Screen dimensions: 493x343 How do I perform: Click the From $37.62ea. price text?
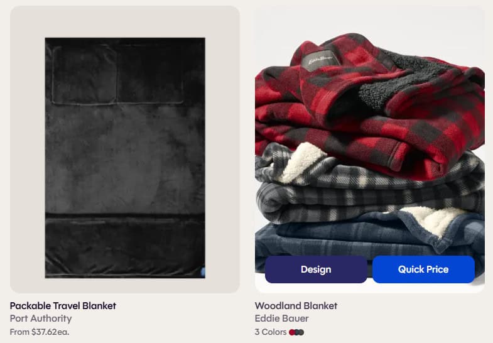click(40, 332)
